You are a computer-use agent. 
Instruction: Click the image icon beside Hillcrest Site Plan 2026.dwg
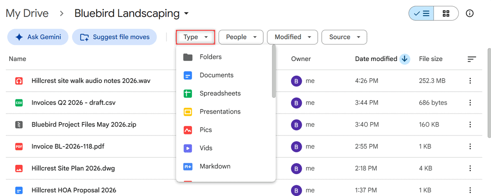pos(19,168)
